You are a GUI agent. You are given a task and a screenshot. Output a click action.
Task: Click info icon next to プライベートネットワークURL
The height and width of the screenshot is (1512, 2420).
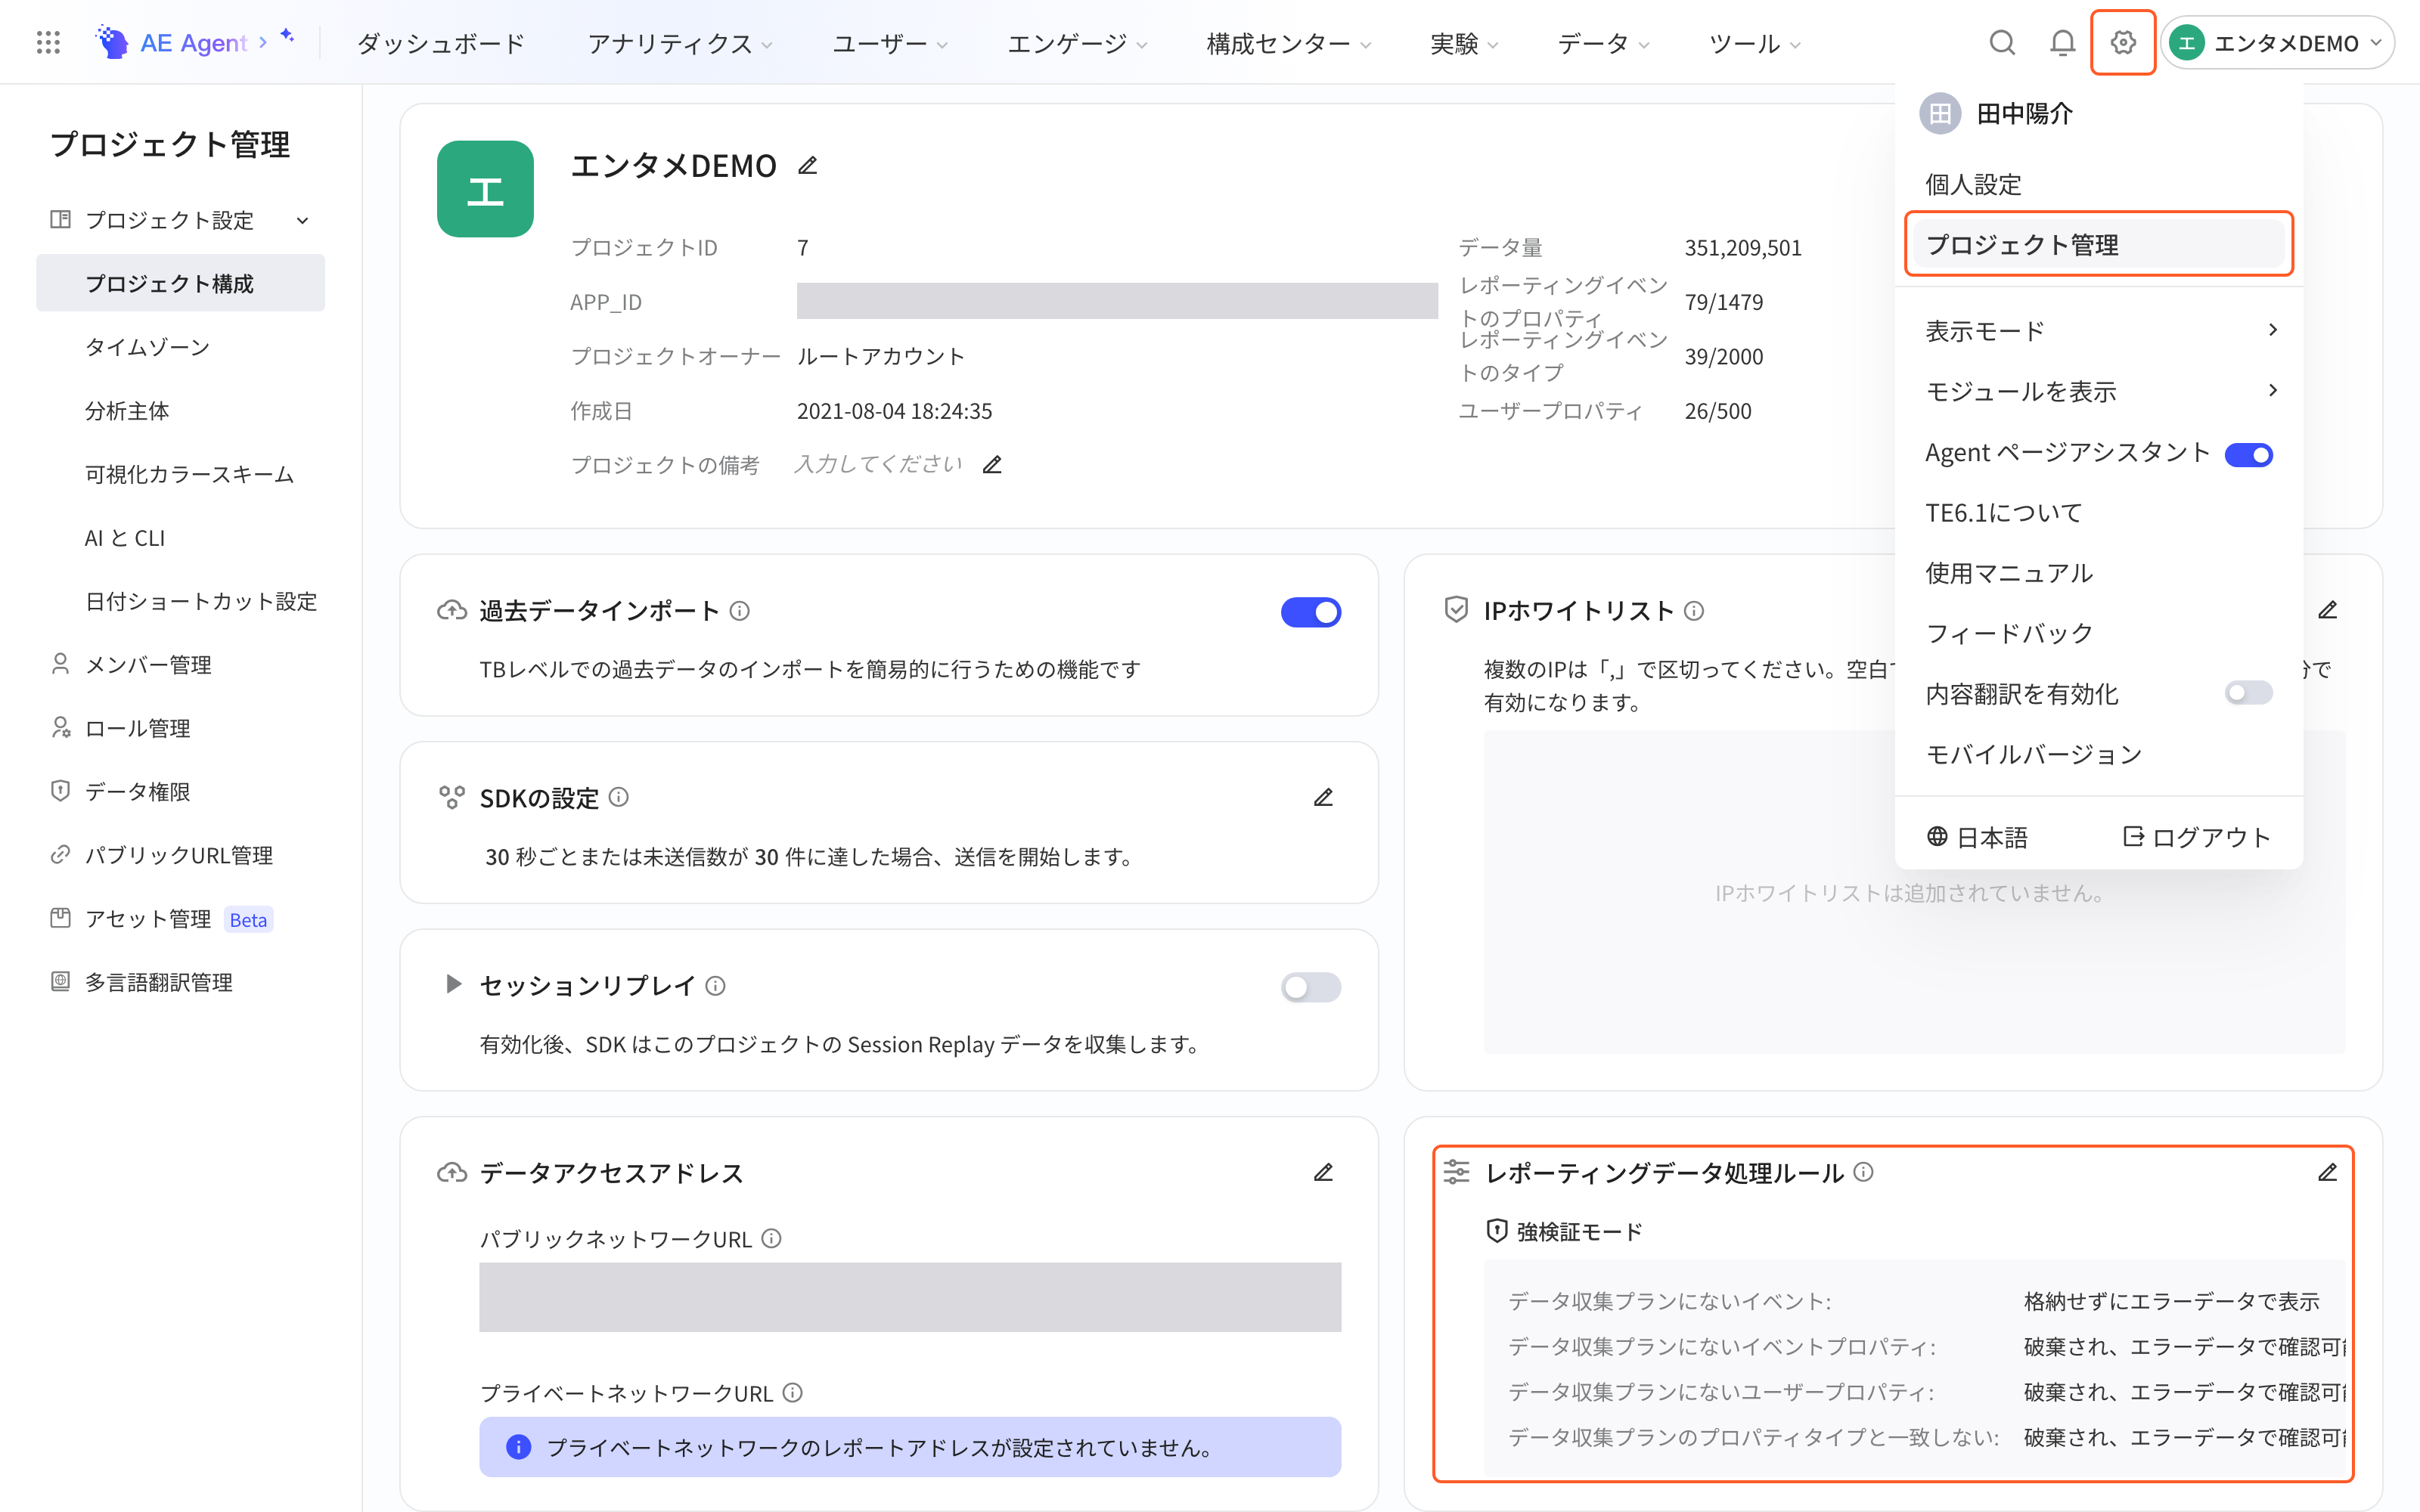click(x=793, y=1392)
